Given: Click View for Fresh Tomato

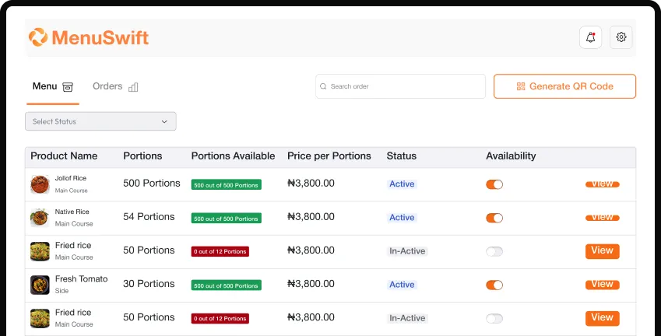Looking at the screenshot, I should tap(603, 285).
